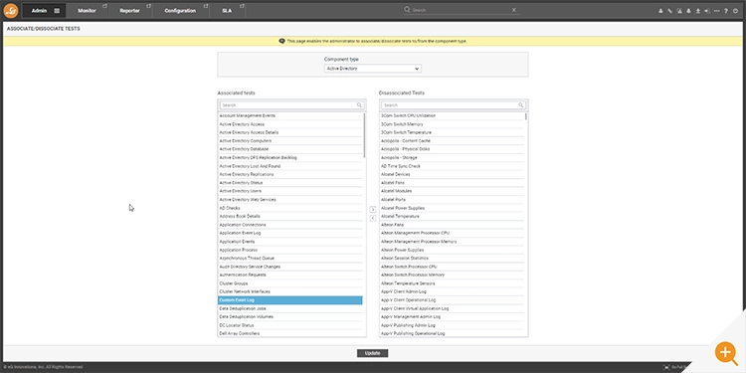Screen dimensions: 746x373
Task: Select Active Directory Computers test
Action: point(290,141)
